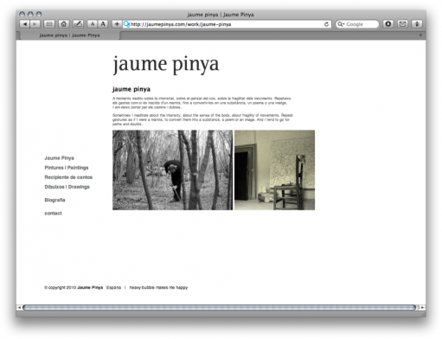Click the edit pencil toolbar icon

tap(78, 24)
